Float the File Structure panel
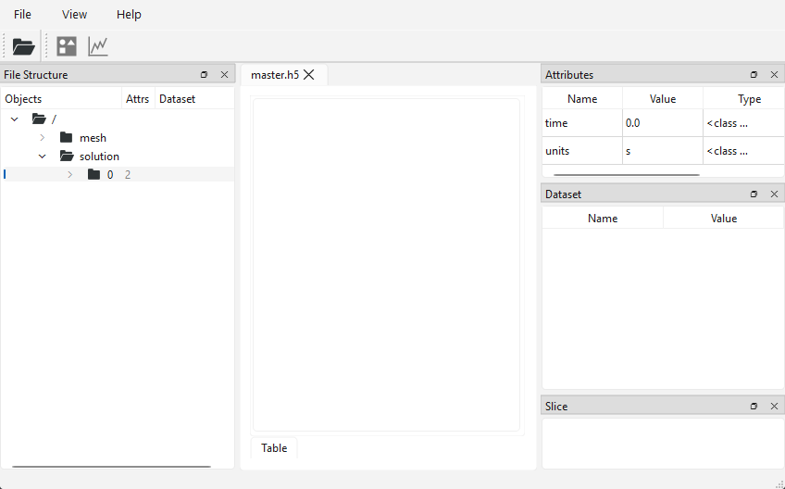The width and height of the screenshot is (785, 489). [x=204, y=75]
